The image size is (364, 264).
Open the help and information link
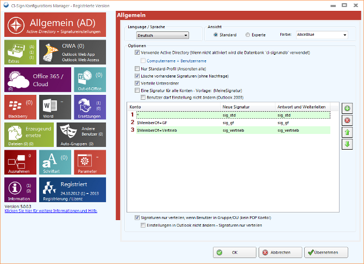click(51, 211)
